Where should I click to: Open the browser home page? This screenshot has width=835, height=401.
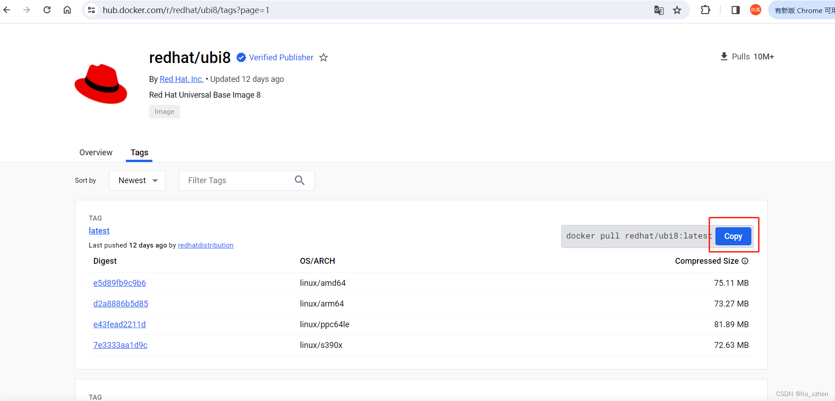[x=67, y=10]
